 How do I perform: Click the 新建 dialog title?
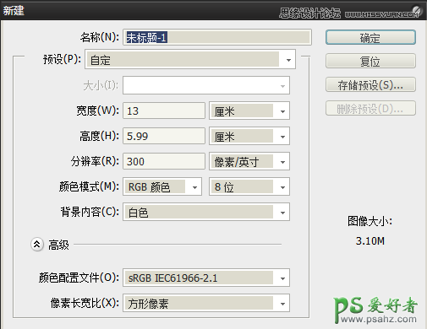coord(14,11)
